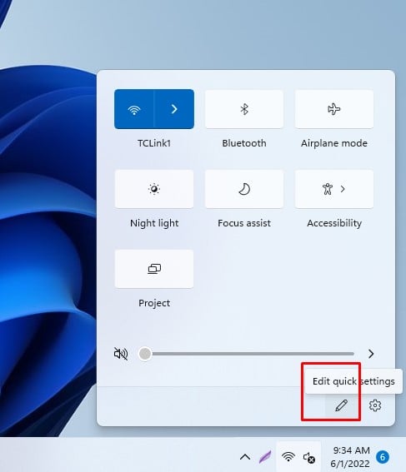Click the taskbar Wi-Fi icon
The width and height of the screenshot is (406, 472).
tap(288, 457)
